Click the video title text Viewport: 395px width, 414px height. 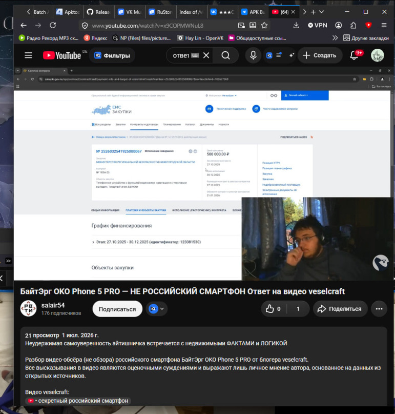(x=182, y=291)
